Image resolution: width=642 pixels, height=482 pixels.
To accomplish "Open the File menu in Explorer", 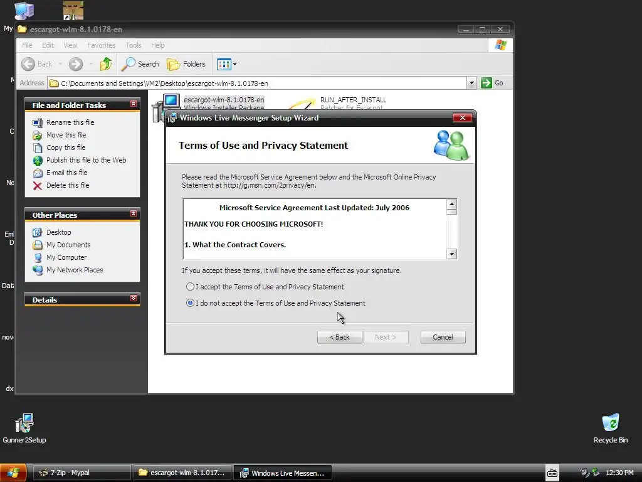I will point(27,45).
